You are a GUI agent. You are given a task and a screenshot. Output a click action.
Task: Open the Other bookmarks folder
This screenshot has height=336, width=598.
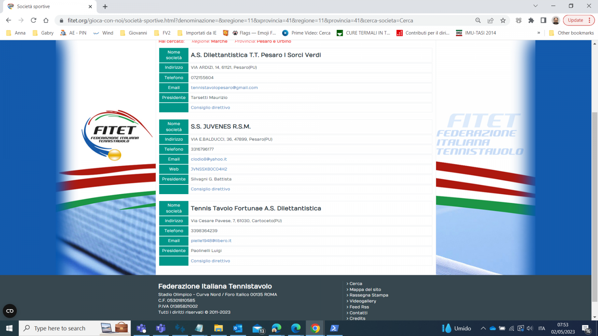coord(571,33)
